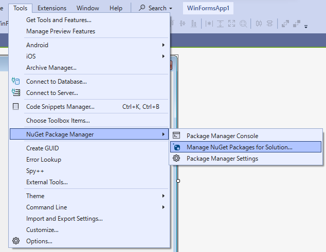Expand the Theme submenu
The height and width of the screenshot is (252, 326).
164,196
